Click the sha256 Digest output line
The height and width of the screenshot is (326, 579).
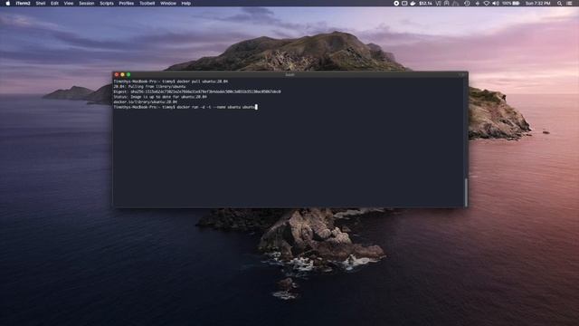coord(197,91)
